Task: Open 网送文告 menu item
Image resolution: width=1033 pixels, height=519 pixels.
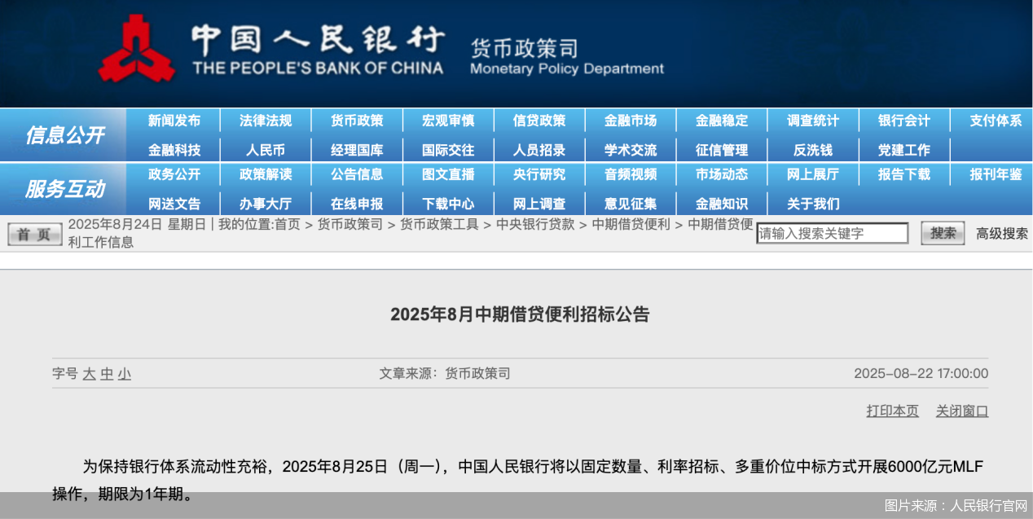Action: click(x=174, y=204)
